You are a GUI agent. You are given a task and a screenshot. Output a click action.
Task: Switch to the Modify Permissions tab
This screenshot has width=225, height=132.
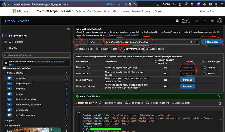pyautogui.click(x=132, y=49)
